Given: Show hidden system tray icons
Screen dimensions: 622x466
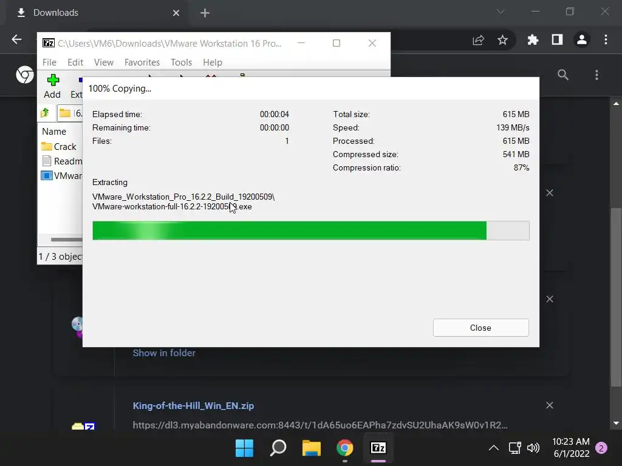Looking at the screenshot, I should (493, 448).
